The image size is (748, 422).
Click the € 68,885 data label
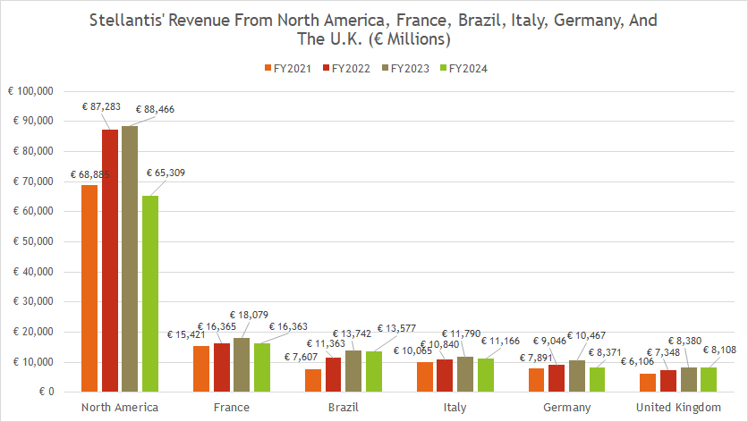[x=89, y=175]
